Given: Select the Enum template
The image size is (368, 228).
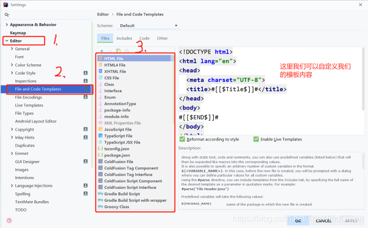Looking at the screenshot, I should pos(110,97).
